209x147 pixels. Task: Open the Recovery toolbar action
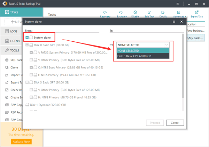[105, 14]
